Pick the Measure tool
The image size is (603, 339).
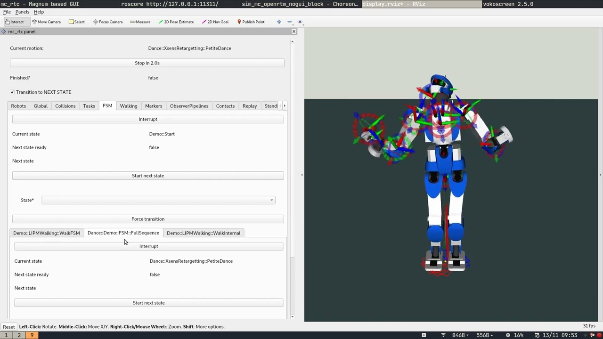[x=140, y=22]
